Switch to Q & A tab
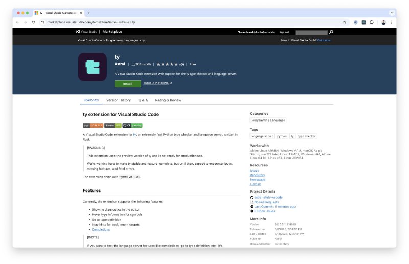 tap(143, 100)
